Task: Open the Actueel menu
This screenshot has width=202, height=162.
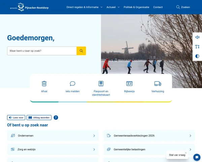Action: (x=111, y=7)
